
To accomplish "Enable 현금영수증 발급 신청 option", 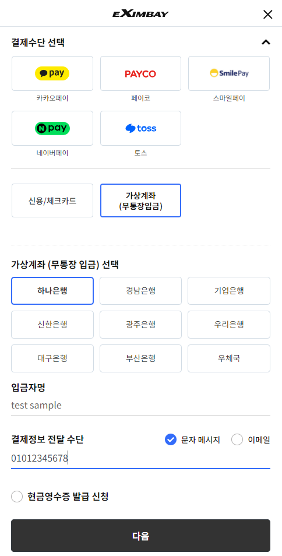I will point(17,497).
